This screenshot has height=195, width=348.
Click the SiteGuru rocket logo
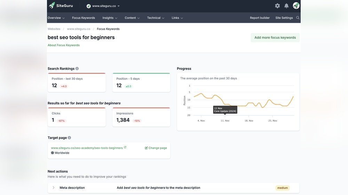pyautogui.click(x=52, y=6)
